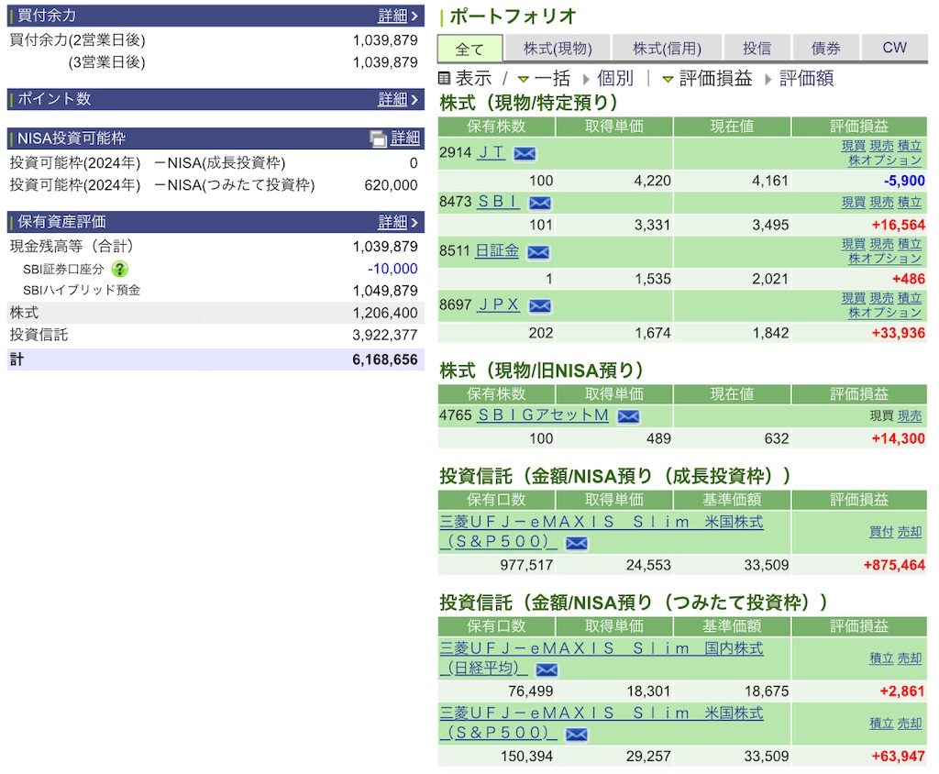Click the mail icon next to 日証金
939x774 pixels.
point(537,252)
